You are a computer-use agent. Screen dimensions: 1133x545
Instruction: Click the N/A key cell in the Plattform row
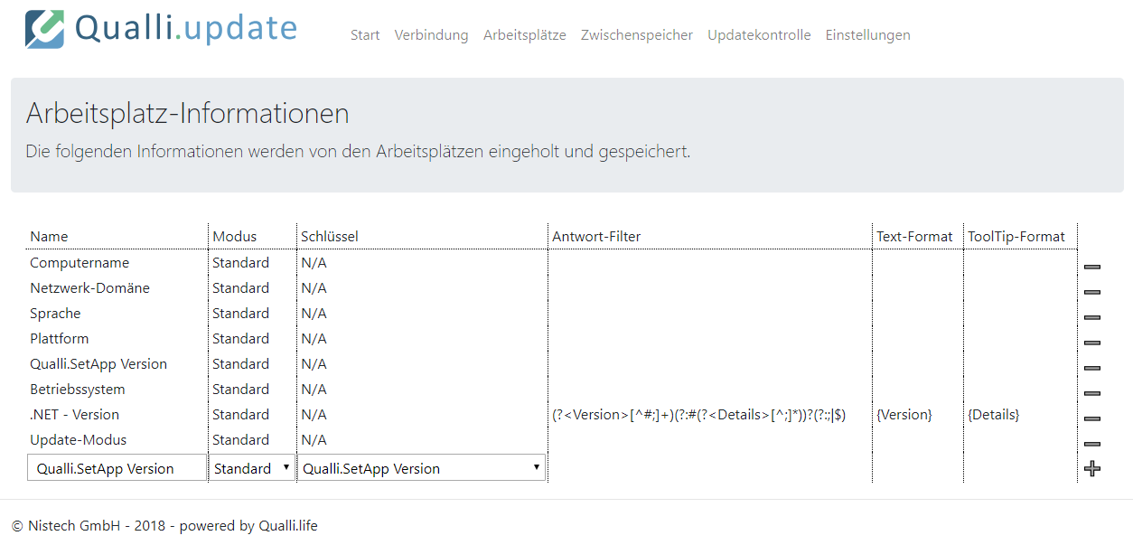[x=314, y=339]
